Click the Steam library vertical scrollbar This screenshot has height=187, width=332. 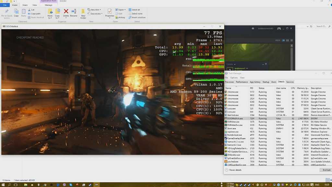(291, 57)
